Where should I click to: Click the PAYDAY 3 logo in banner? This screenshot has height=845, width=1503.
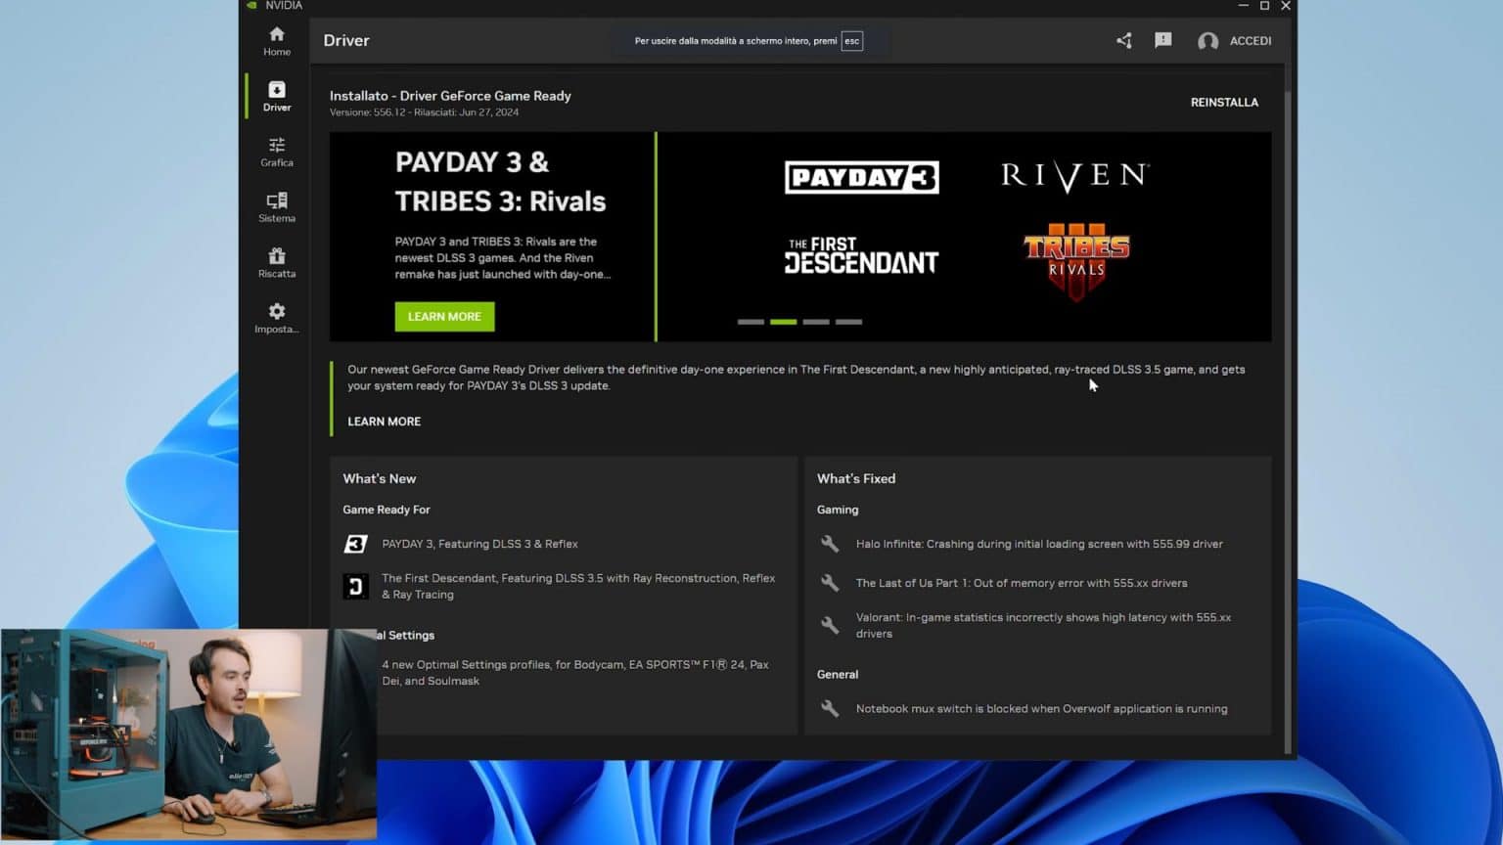(x=861, y=177)
